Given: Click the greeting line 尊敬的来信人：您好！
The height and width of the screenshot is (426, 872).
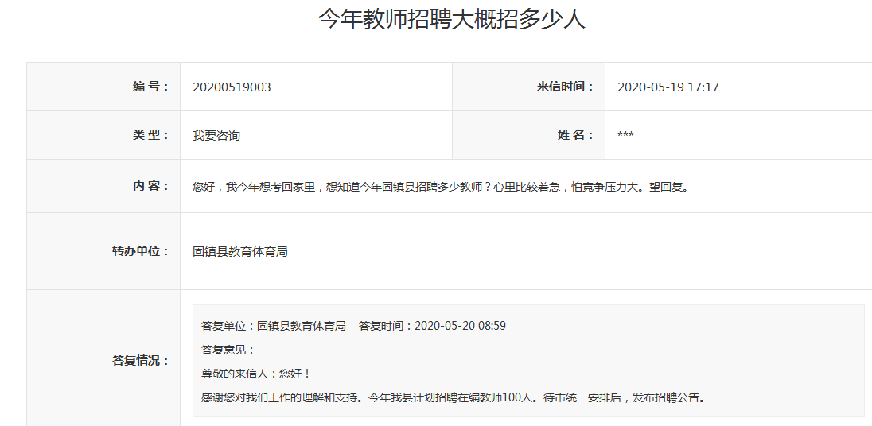Looking at the screenshot, I should tap(256, 374).
